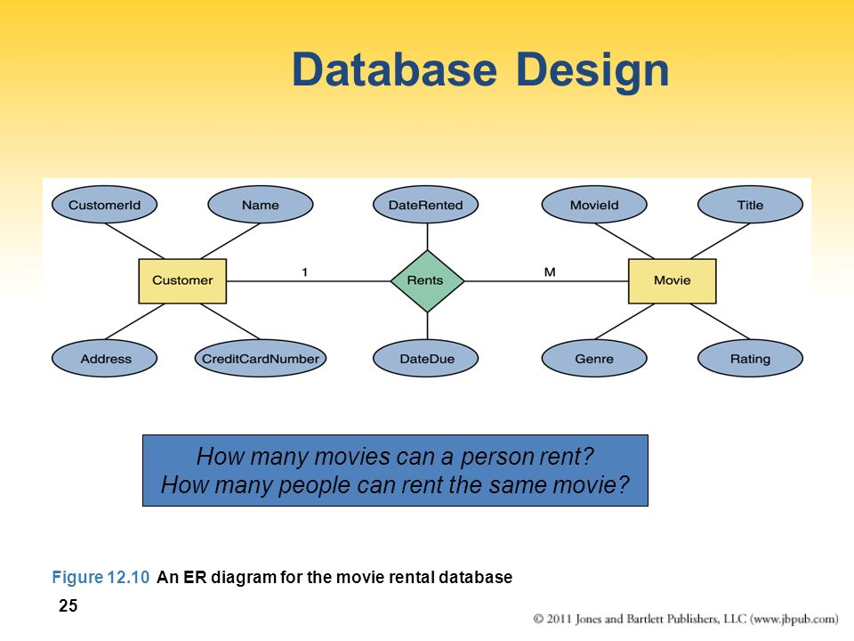Image resolution: width=854 pixels, height=641 pixels.
Task: Click the cardinality label "M"
Action: pyautogui.click(x=550, y=272)
